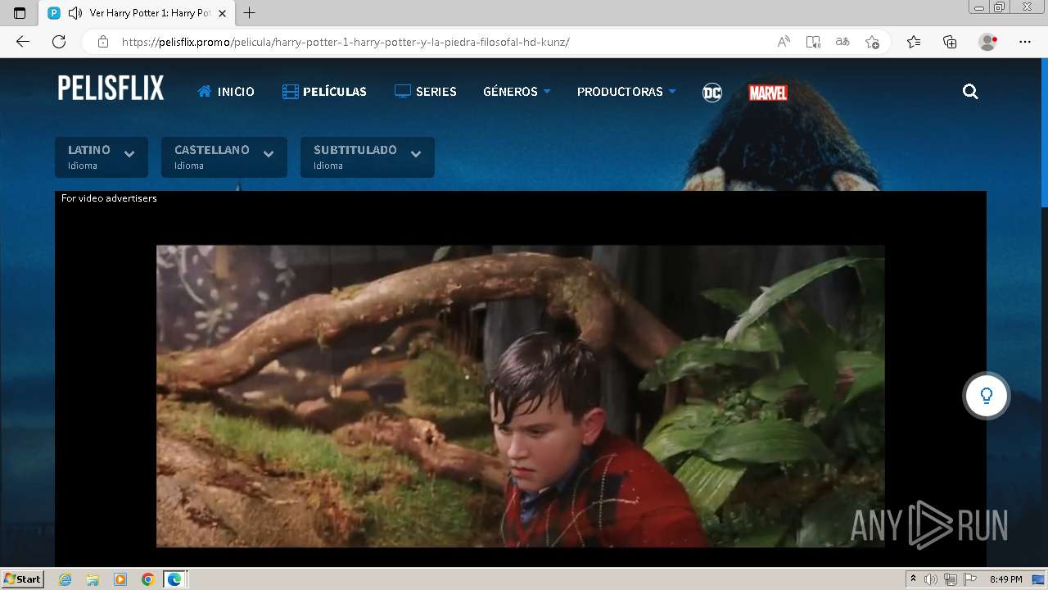Toggle the lightbulb lights-off button
Viewport: 1048px width, 590px height.
pos(987,396)
